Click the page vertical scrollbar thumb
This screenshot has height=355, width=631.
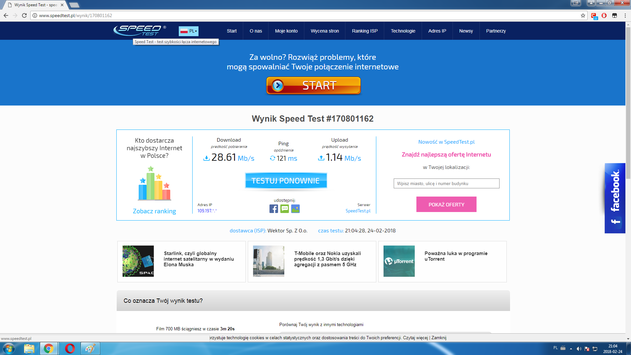click(628, 103)
